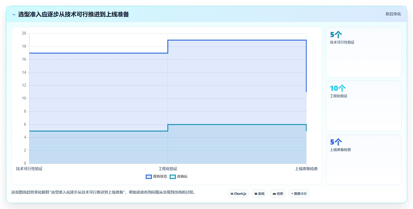
Task: Click the chart title 选型准入应逐步从技术可行推进到上线准备
Action: click(73, 14)
